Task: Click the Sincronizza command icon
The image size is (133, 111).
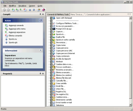Action: [x=54, y=43]
